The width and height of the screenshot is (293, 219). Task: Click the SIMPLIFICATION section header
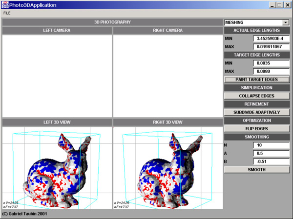257,88
